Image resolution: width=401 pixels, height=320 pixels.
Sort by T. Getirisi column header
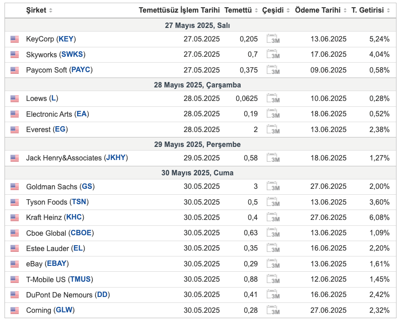370,10
